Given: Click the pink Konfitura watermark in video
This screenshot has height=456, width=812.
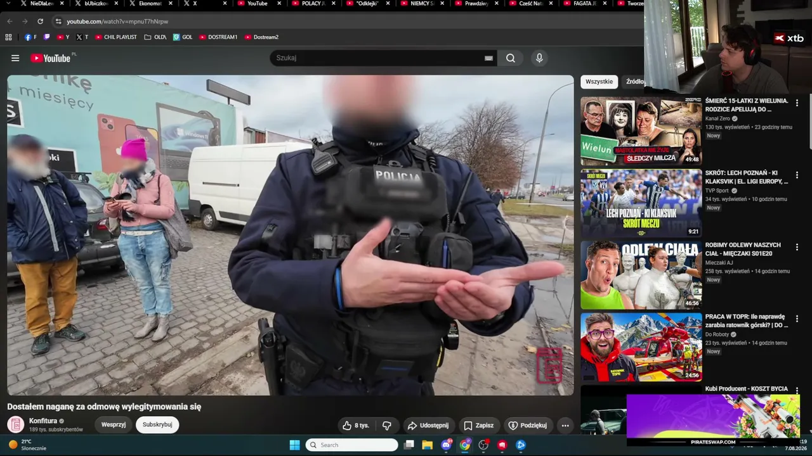Looking at the screenshot, I should (x=549, y=365).
